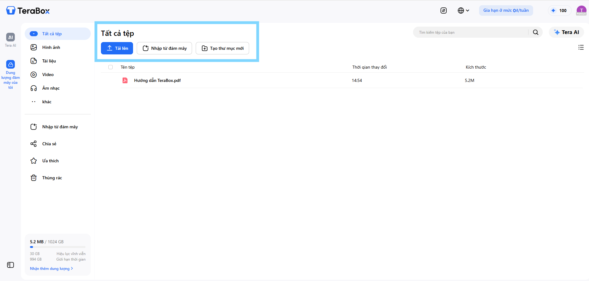Click the TeraBox logo
Screen dimensions: 589x281
point(28,11)
